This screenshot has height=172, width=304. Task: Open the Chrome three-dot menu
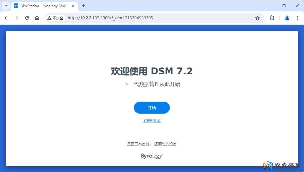point(298,18)
